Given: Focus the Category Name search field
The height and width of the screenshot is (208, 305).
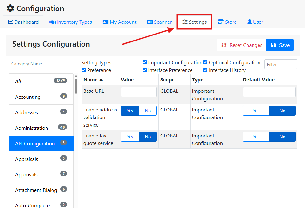Looking at the screenshot, I should [x=43, y=64].
